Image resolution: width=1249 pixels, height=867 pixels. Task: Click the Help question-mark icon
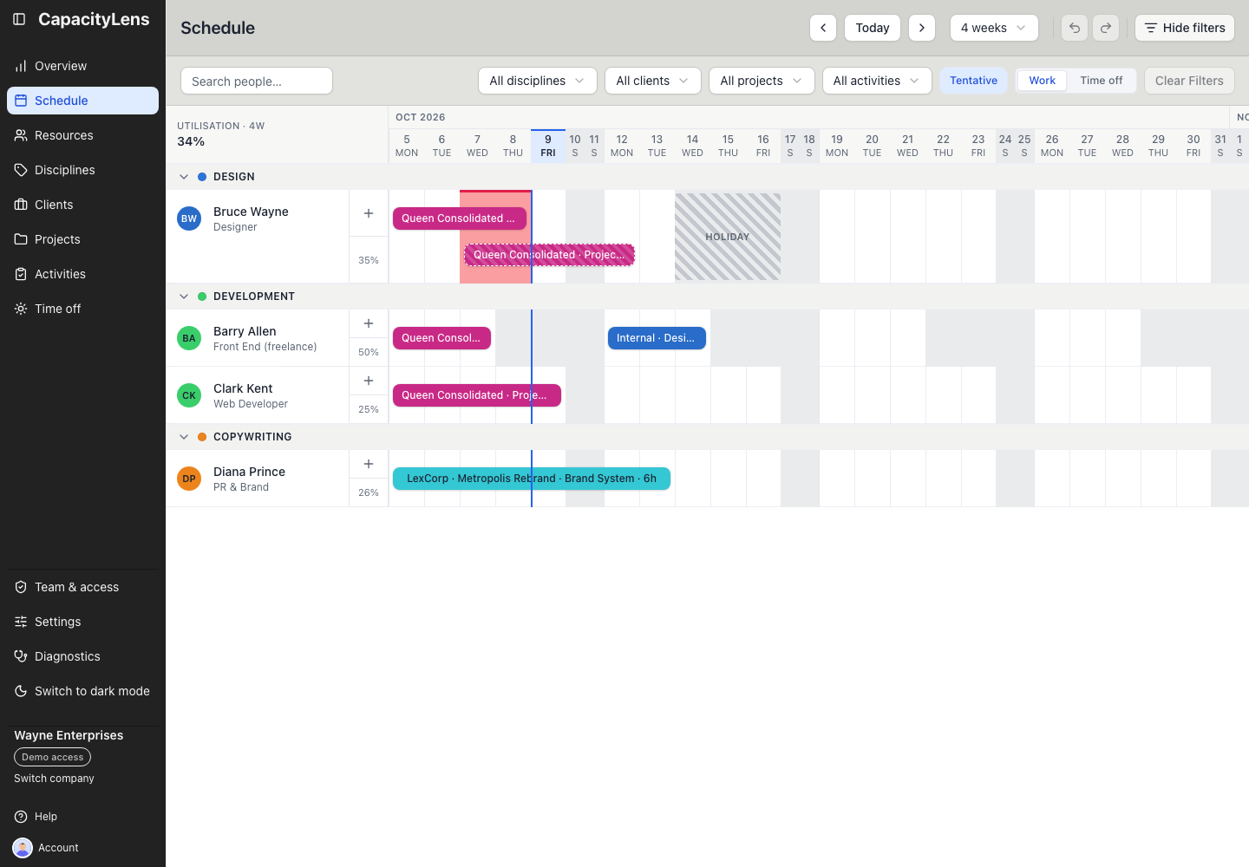[x=21, y=817]
